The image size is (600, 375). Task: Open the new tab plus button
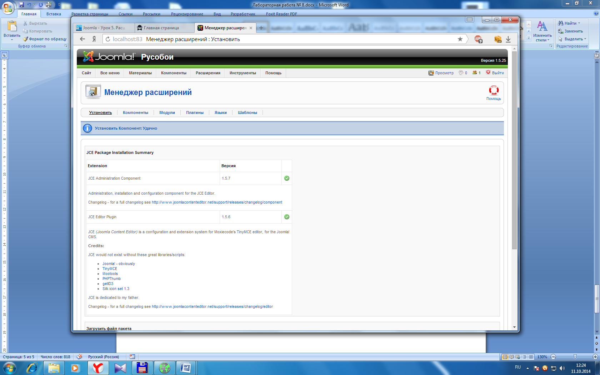261,28
